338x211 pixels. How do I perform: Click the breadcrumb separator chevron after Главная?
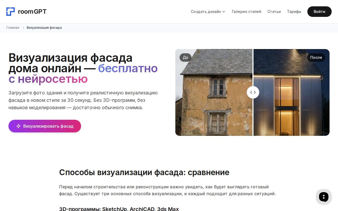point(23,28)
